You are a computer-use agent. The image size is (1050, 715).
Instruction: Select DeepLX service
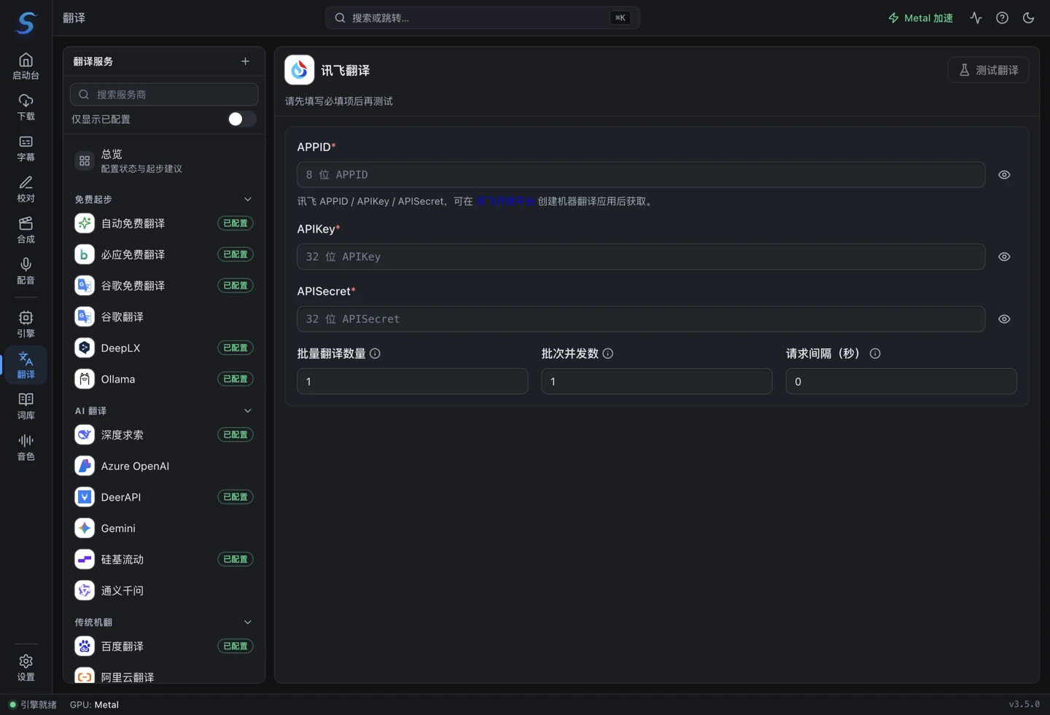164,348
